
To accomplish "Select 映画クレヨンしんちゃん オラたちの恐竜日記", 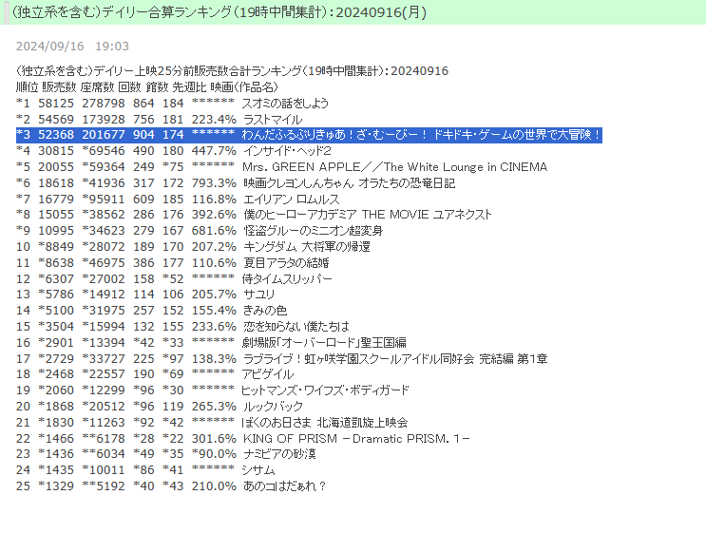I will pos(349,183).
